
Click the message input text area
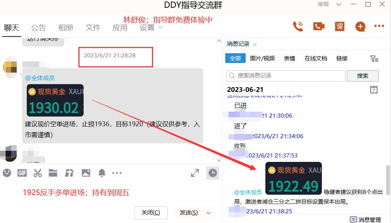coord(111,192)
